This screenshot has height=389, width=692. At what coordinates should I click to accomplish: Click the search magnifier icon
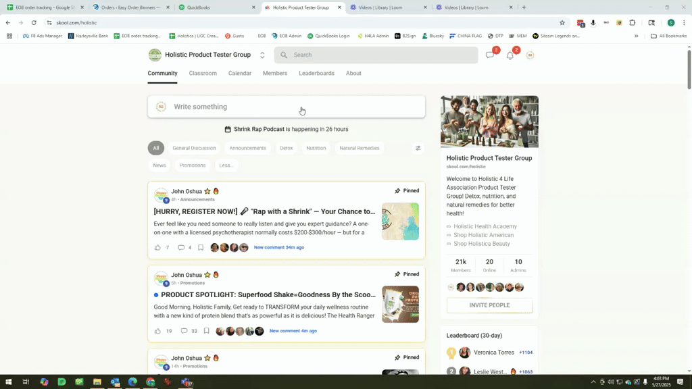pyautogui.click(x=284, y=55)
